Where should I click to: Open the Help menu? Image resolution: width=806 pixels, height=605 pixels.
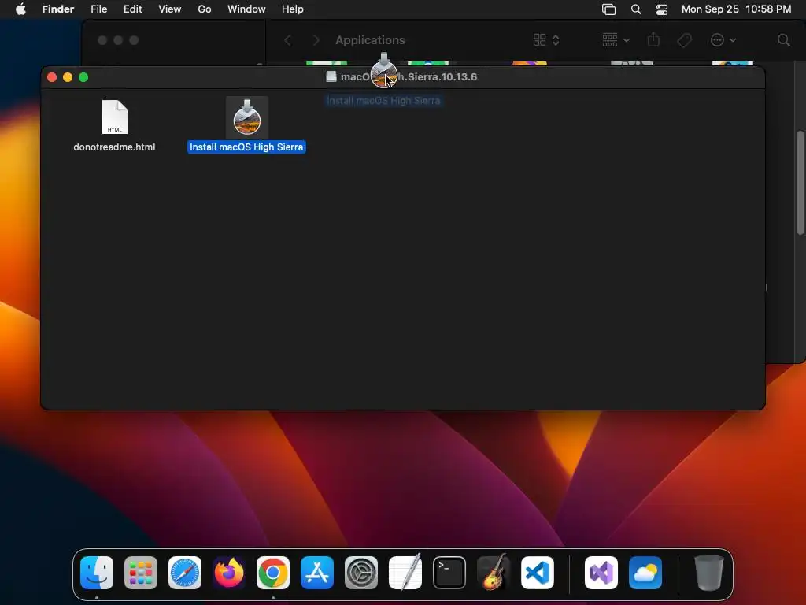click(x=293, y=9)
